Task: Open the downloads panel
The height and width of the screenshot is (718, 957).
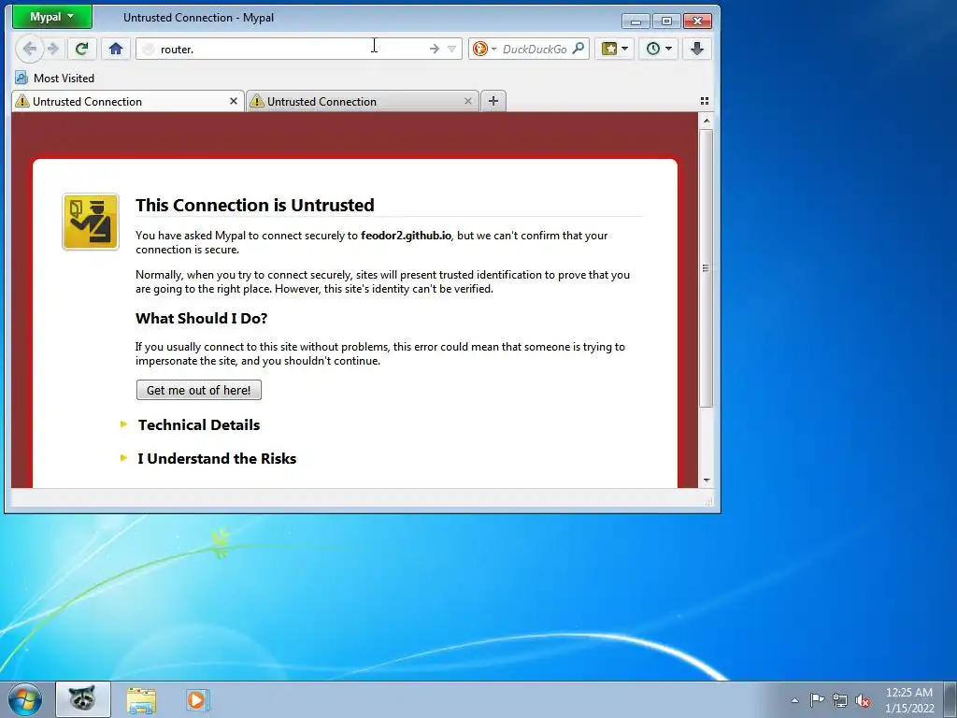Action: click(x=697, y=49)
